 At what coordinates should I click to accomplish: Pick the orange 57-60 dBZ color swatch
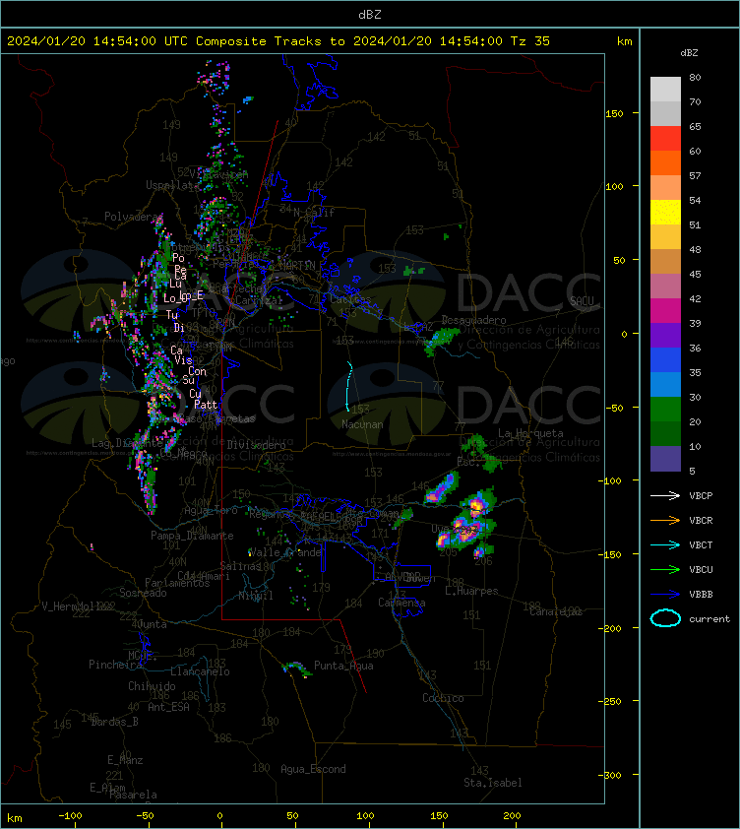[x=665, y=163]
